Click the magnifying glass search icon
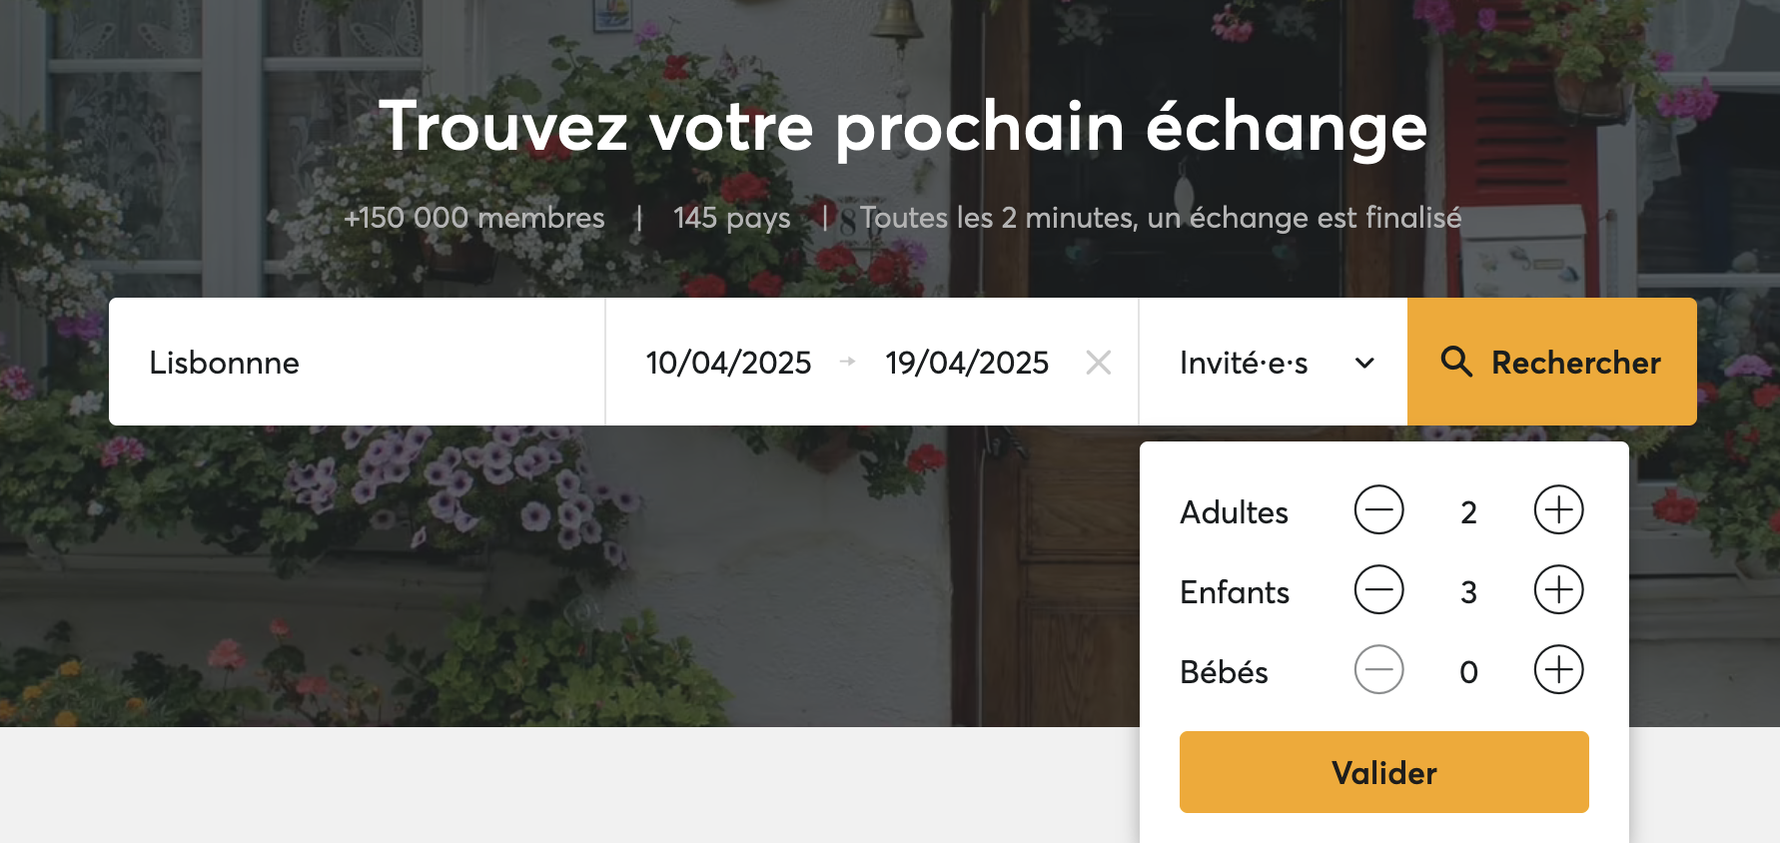 [x=1457, y=363]
